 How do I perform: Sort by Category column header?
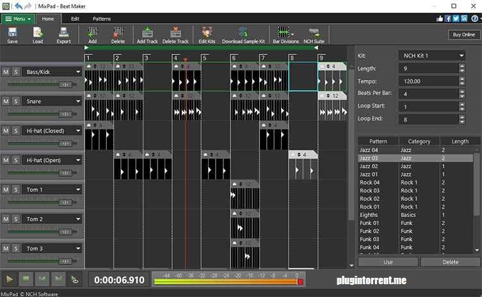(419, 141)
